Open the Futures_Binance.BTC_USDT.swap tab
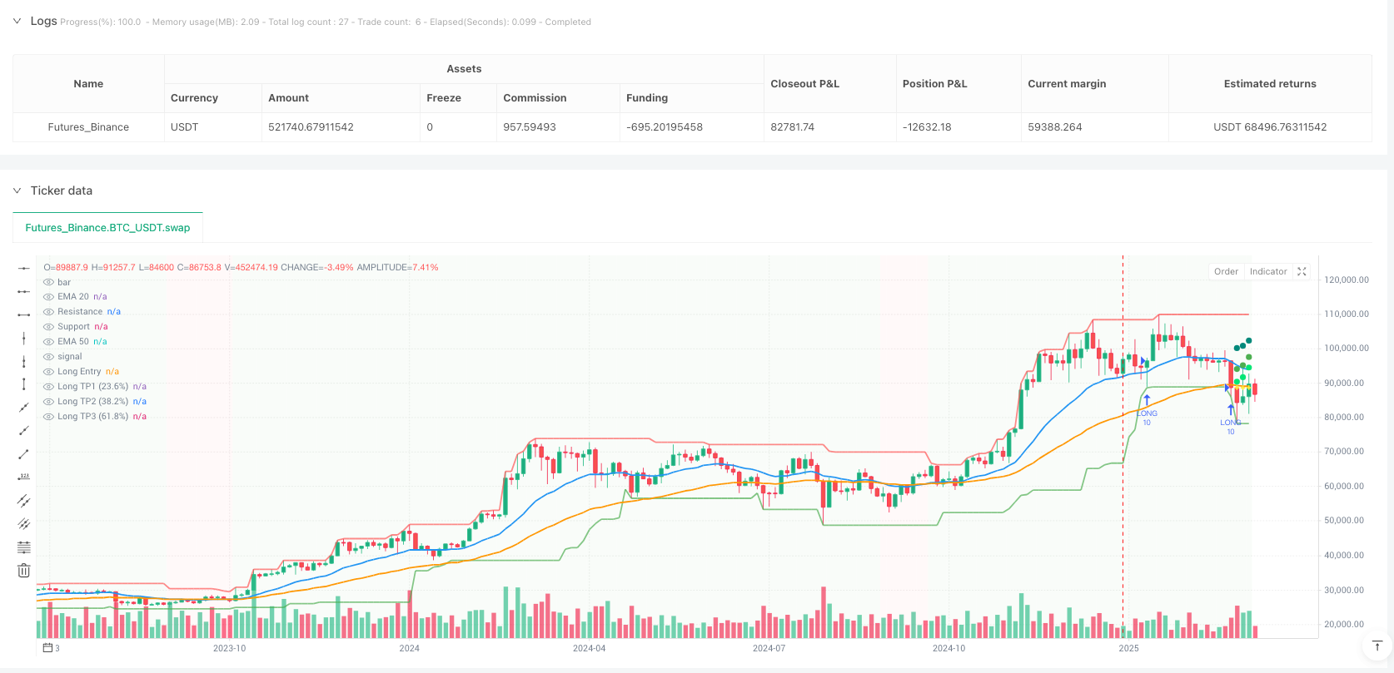Viewport: 1394px width, 673px height. pyautogui.click(x=107, y=228)
